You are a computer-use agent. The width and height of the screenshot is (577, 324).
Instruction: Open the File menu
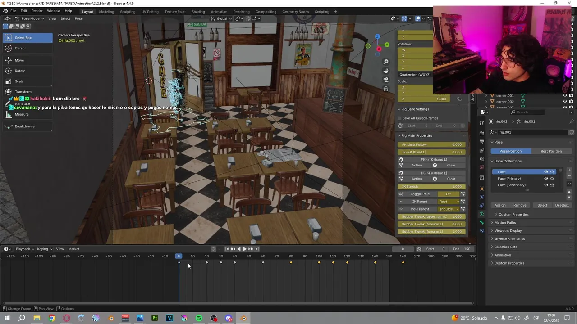pyautogui.click(x=13, y=11)
